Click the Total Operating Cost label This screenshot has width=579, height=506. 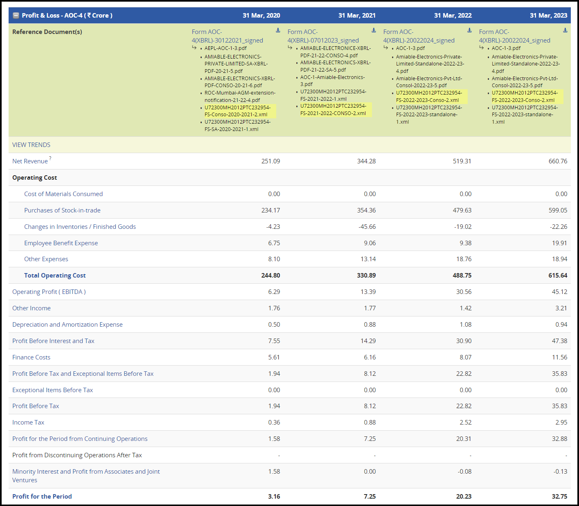tap(55, 276)
